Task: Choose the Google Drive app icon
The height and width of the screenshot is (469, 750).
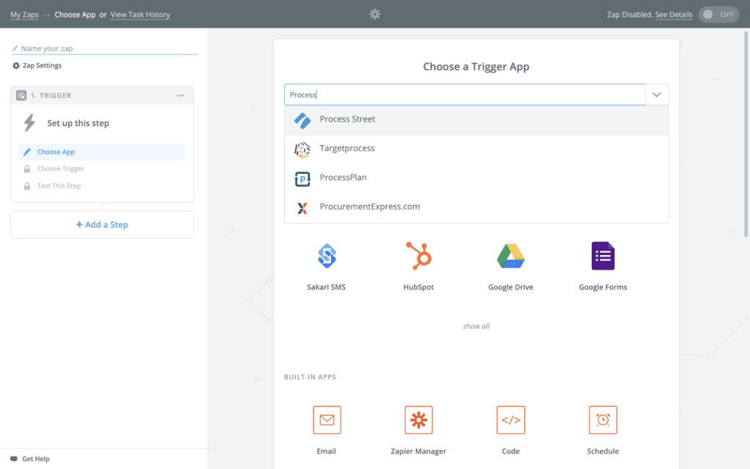Action: (x=510, y=256)
